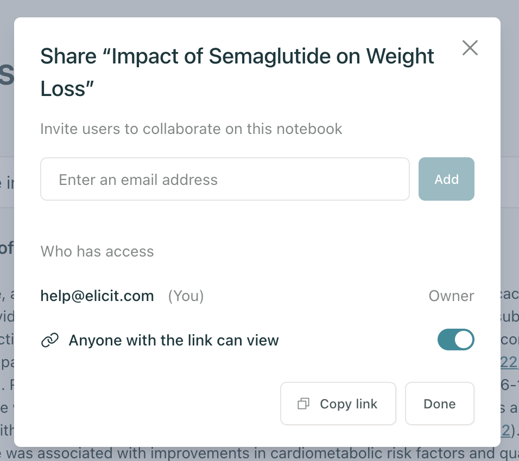Screen dimensions: 519x461
Task: Click the copy icon inside Copy link button
Action: [303, 404]
